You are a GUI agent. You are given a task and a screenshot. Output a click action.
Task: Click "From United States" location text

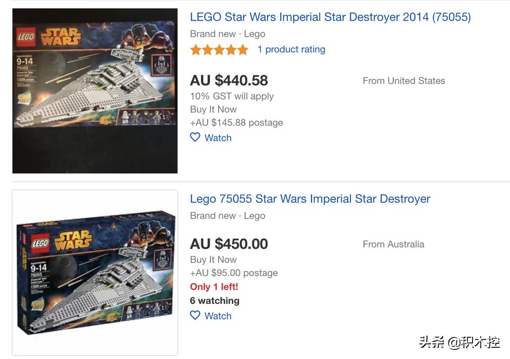click(x=404, y=81)
